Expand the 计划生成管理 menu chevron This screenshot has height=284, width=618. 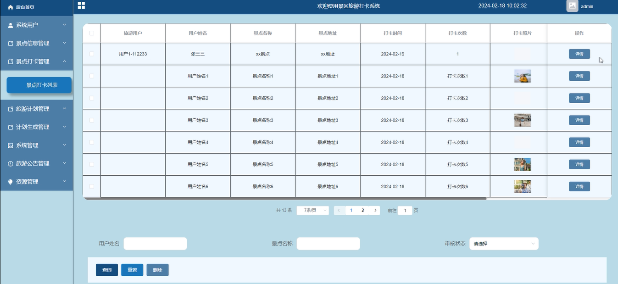64,127
